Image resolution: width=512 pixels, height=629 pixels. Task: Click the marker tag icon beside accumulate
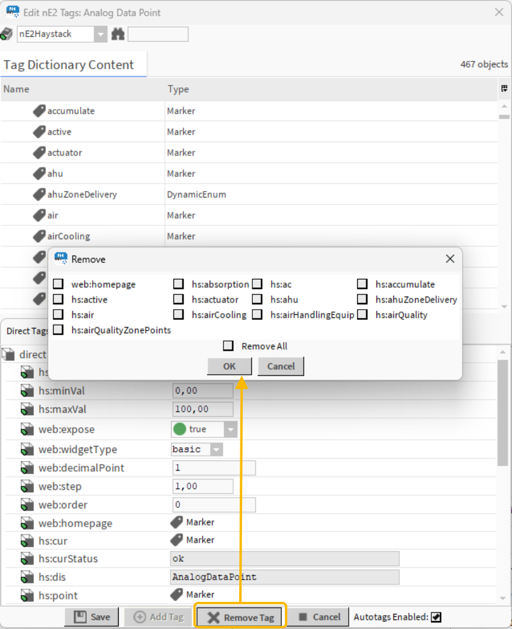(x=39, y=111)
